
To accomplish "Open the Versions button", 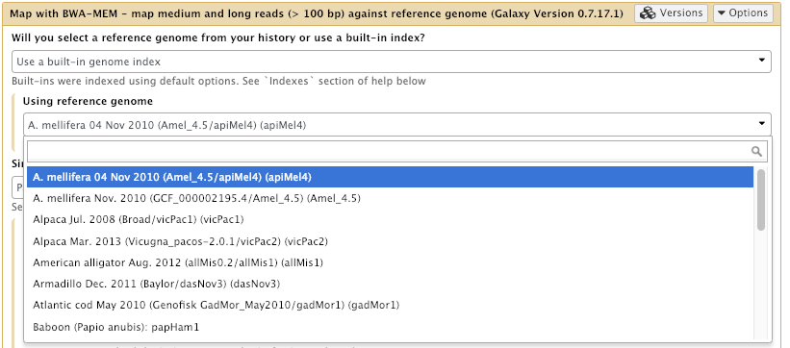I will coord(671,13).
